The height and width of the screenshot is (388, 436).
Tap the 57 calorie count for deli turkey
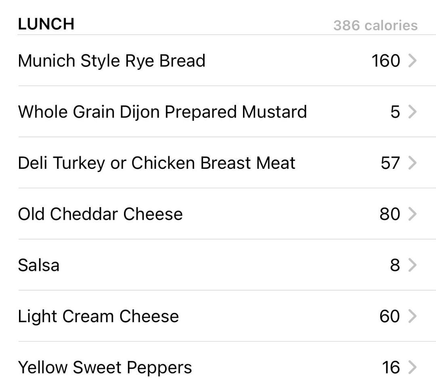[390, 163]
